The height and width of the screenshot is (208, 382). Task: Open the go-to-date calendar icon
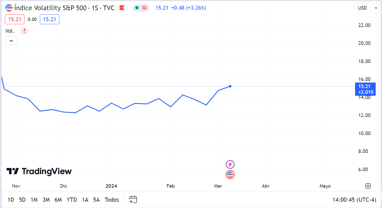pyautogui.click(x=133, y=199)
